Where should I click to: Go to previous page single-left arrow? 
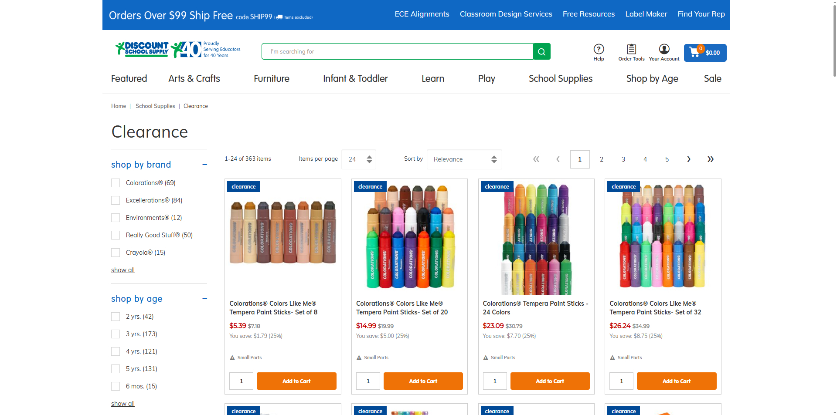(558, 159)
